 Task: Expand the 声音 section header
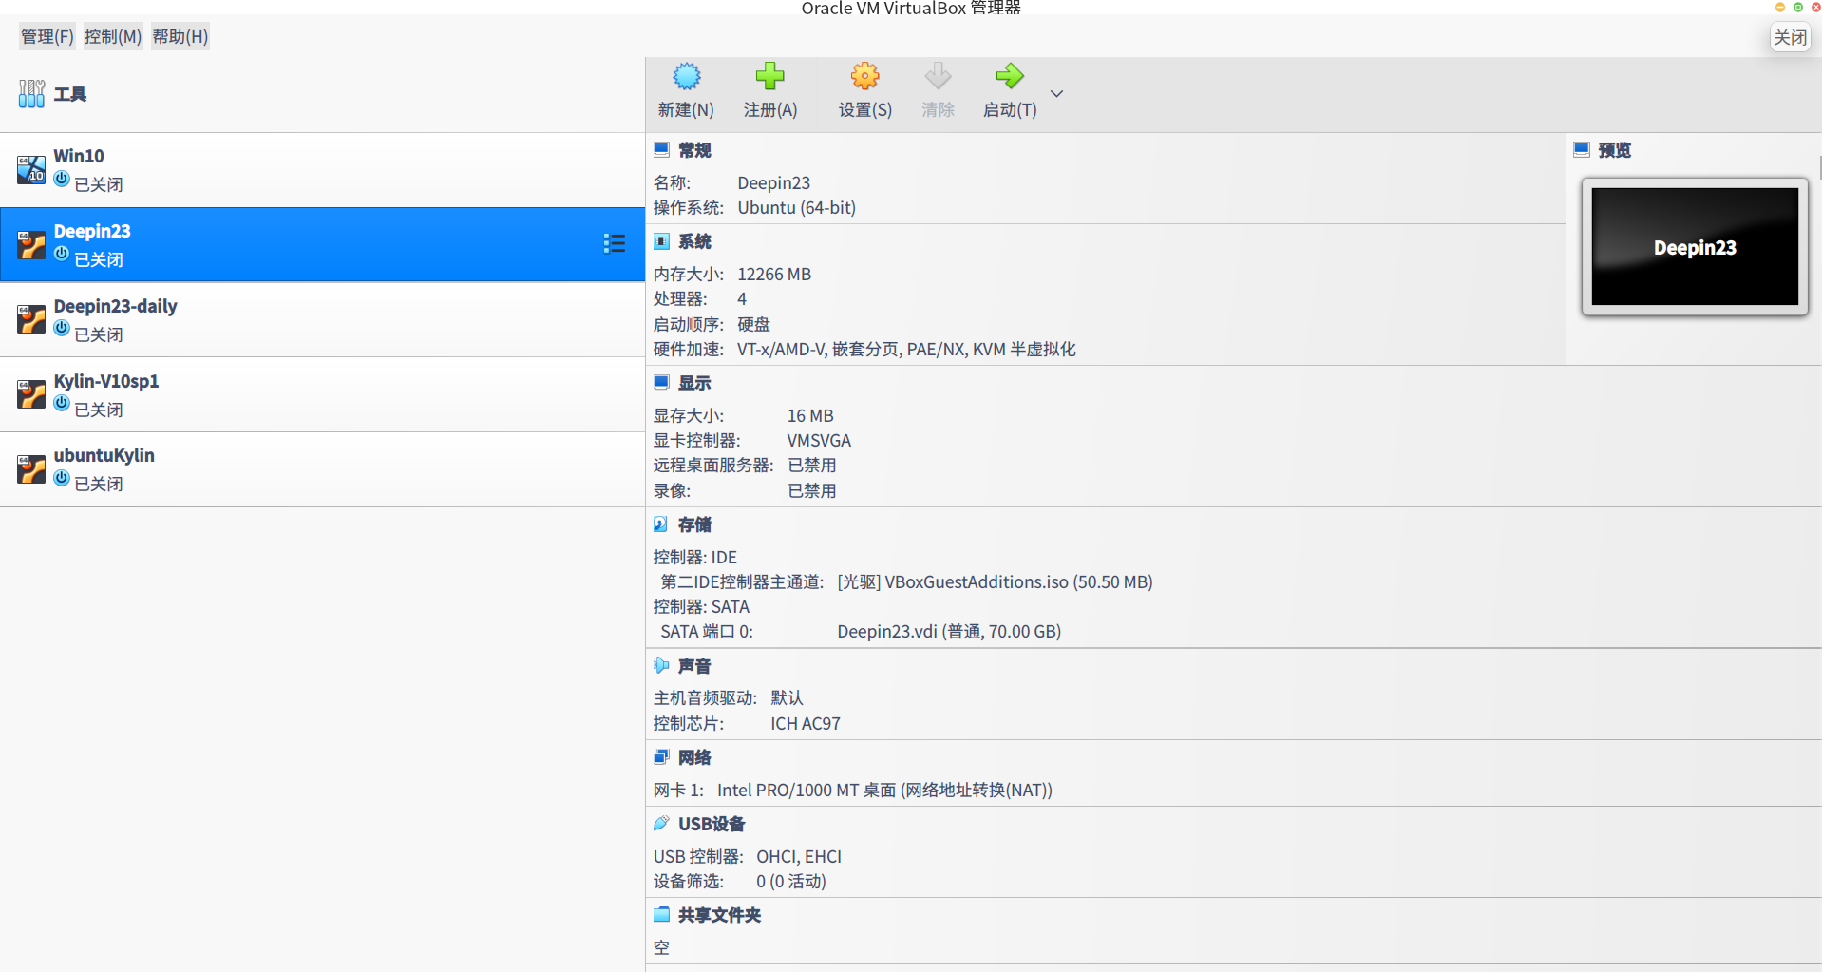click(693, 666)
